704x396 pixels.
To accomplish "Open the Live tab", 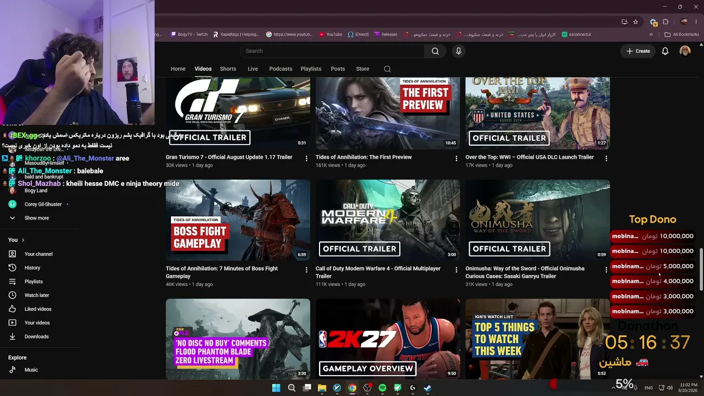I will coord(252,69).
